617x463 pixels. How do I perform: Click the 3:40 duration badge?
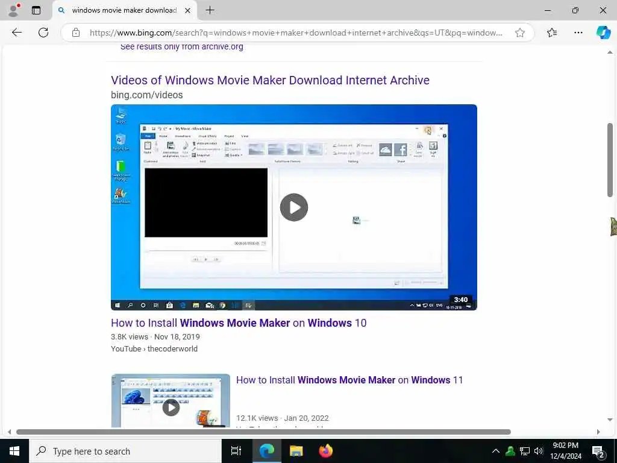461,300
